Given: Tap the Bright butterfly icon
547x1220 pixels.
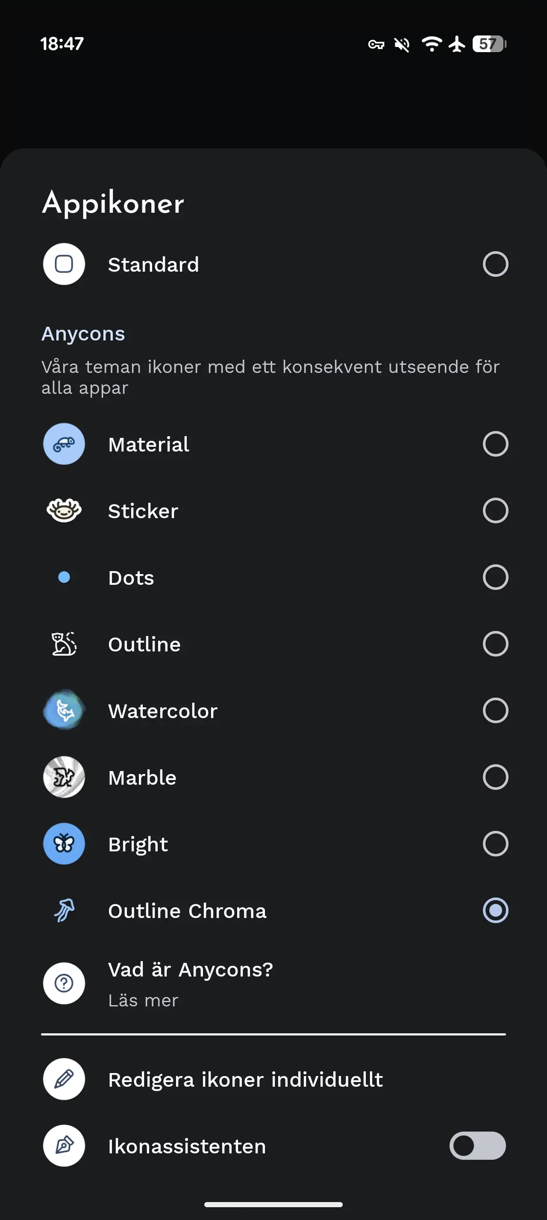Looking at the screenshot, I should (64, 844).
